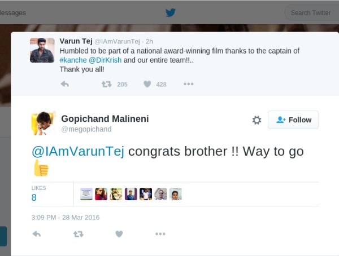Retweet Varun Tej's tweet
339x256 pixels.
[106, 84]
